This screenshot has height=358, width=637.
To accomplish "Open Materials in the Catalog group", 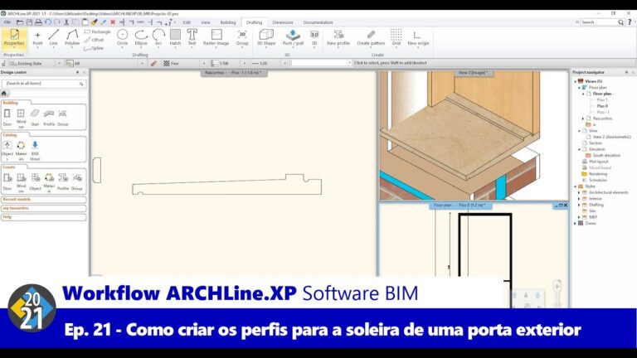I will [21, 150].
